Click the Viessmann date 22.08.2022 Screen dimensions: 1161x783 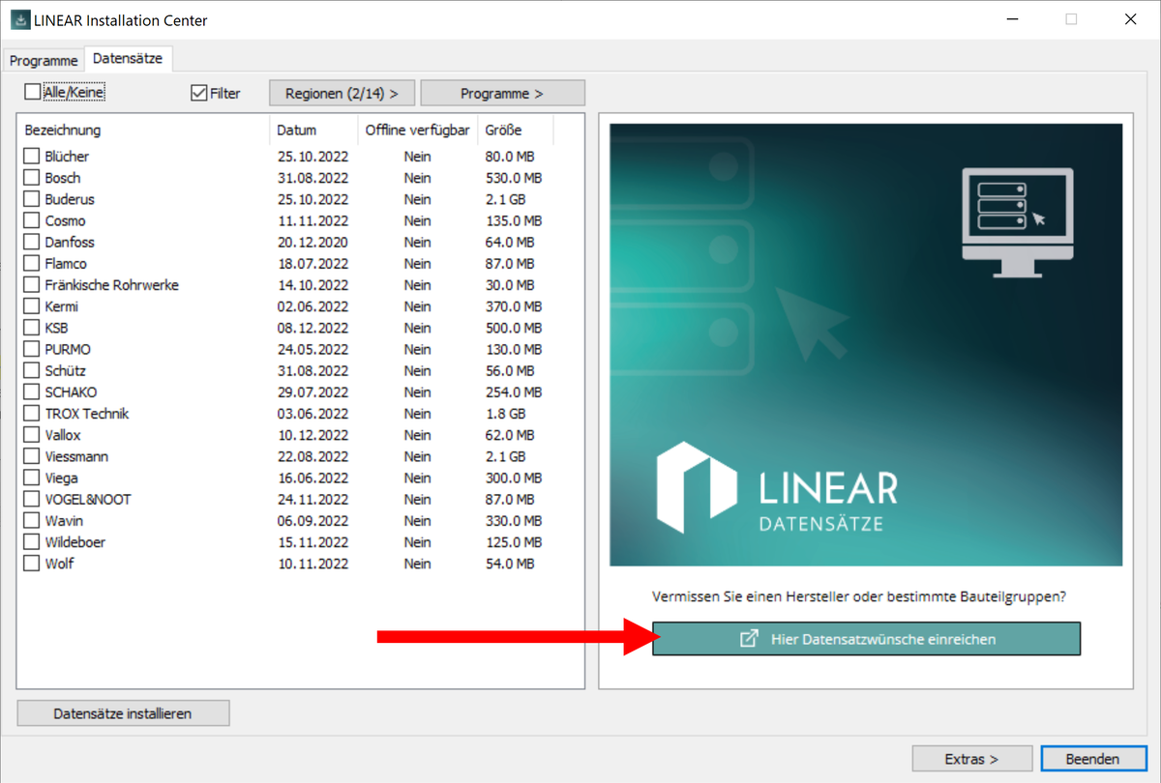[313, 456]
